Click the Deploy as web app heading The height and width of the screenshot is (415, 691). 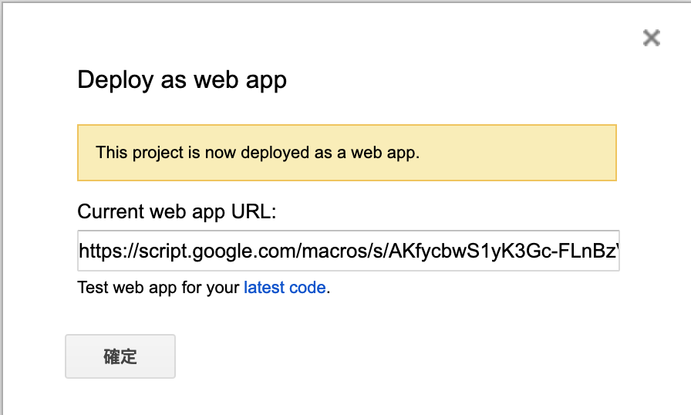tap(182, 80)
